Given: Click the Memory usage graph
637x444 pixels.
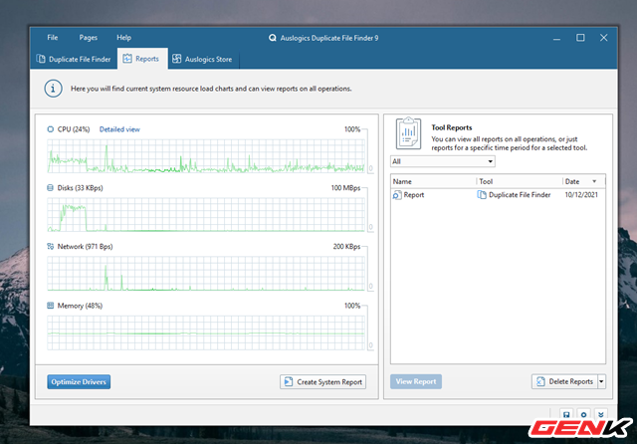Looking at the screenshot, I should coord(206,333).
